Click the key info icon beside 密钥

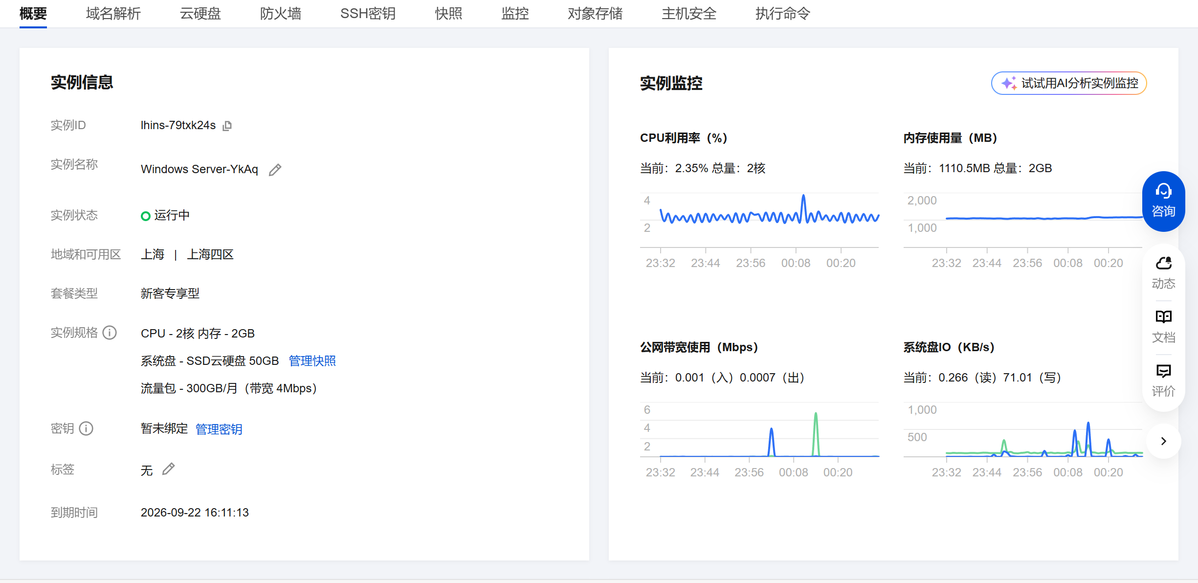click(87, 429)
